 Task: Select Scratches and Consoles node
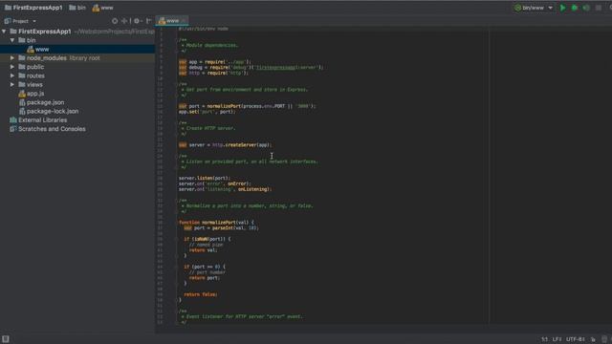coord(52,129)
